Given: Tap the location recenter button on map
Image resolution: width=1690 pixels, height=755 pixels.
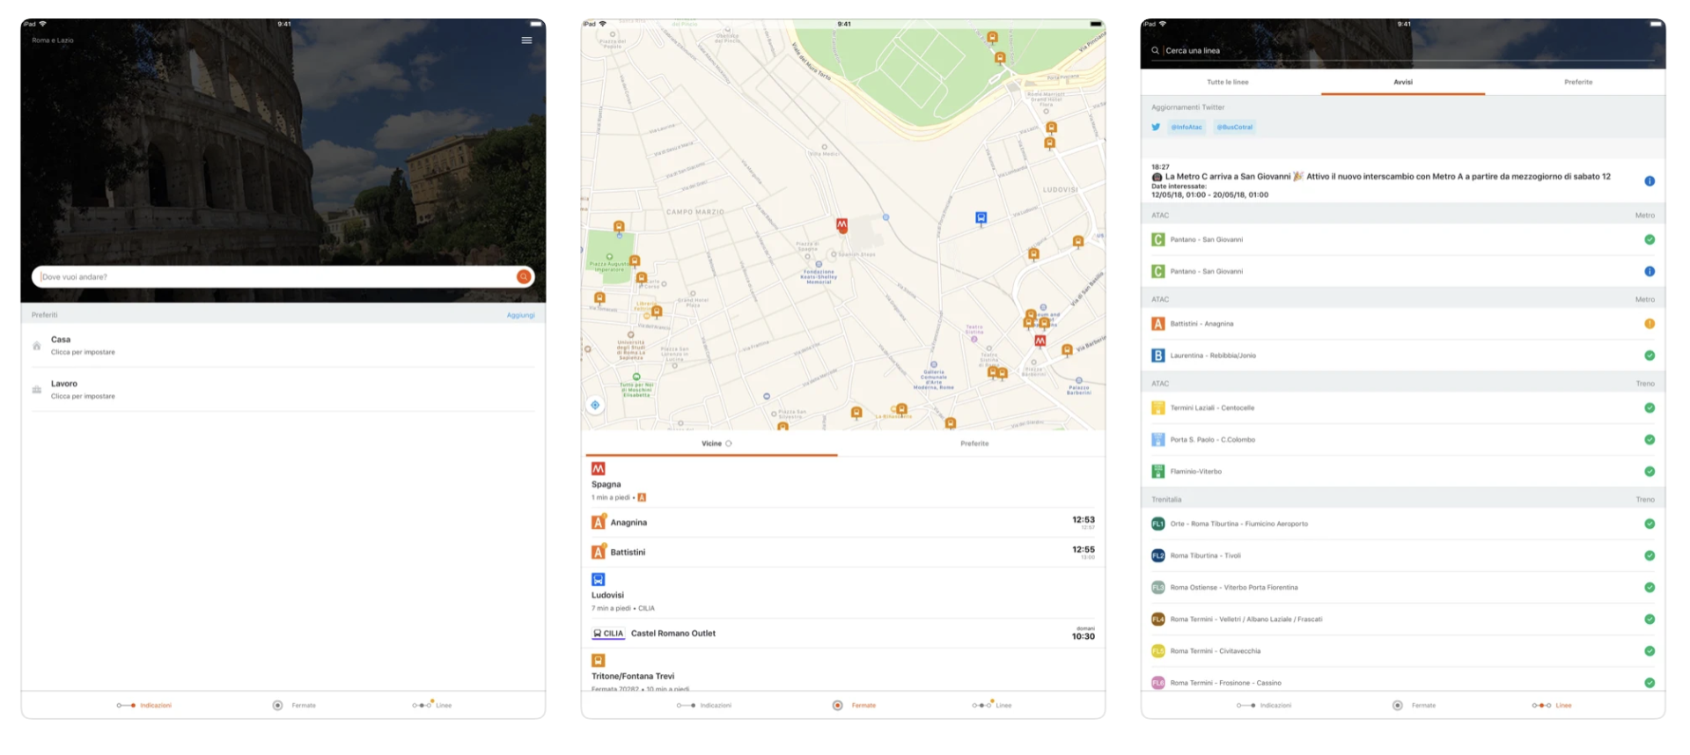Looking at the screenshot, I should click(x=595, y=405).
